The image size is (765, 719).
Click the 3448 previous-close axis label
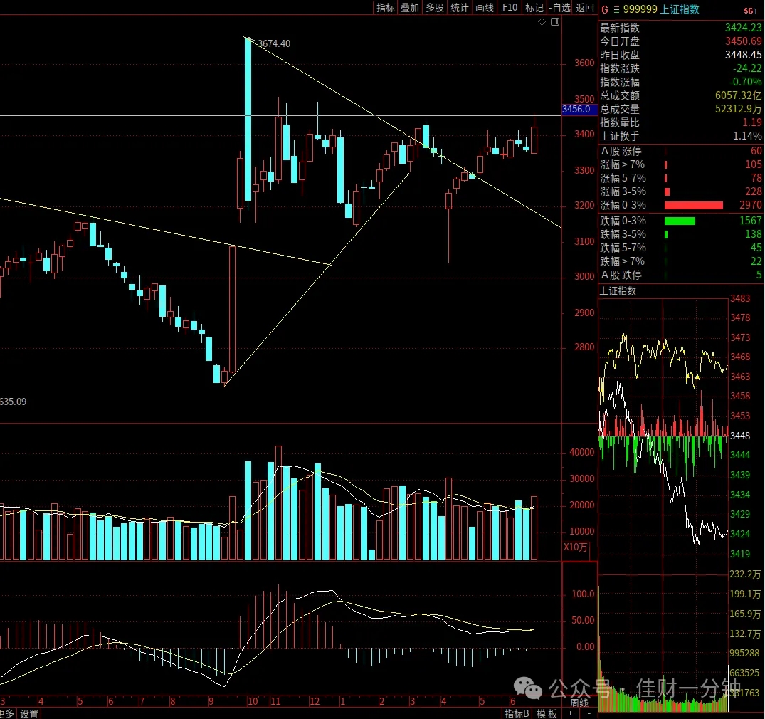point(739,436)
